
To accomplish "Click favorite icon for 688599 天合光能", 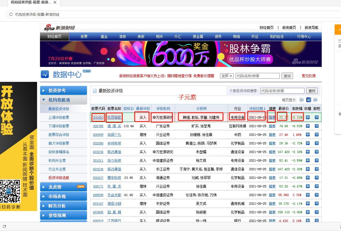I will [x=308, y=195].
